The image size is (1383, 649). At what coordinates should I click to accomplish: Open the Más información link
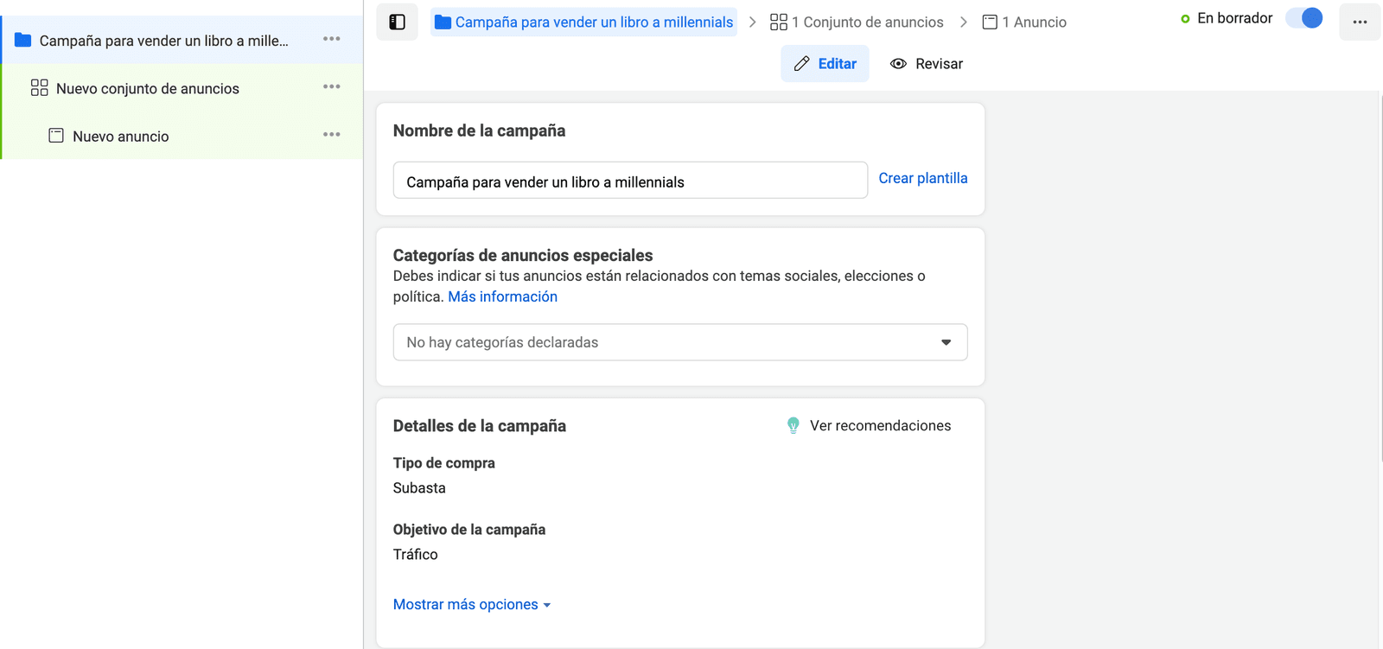(502, 296)
